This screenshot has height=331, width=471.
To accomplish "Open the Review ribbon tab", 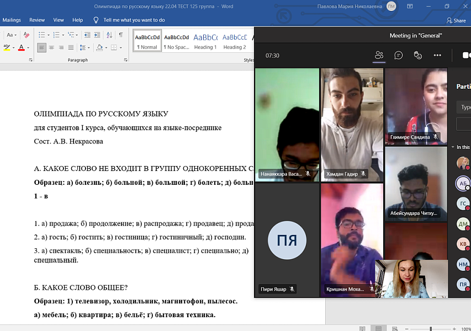I will point(37,20).
